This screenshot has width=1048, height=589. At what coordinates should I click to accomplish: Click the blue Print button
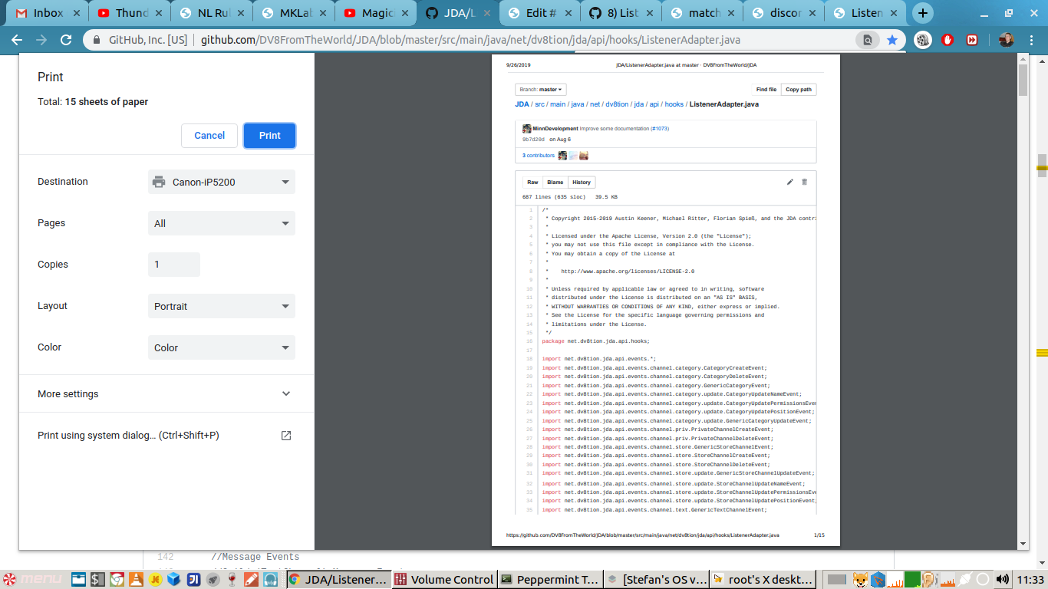coord(269,136)
